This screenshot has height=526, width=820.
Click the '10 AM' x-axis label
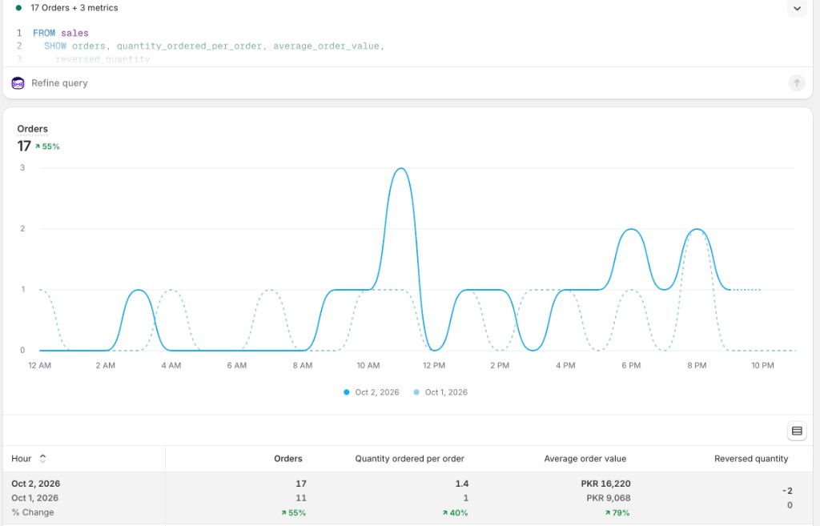coord(368,366)
